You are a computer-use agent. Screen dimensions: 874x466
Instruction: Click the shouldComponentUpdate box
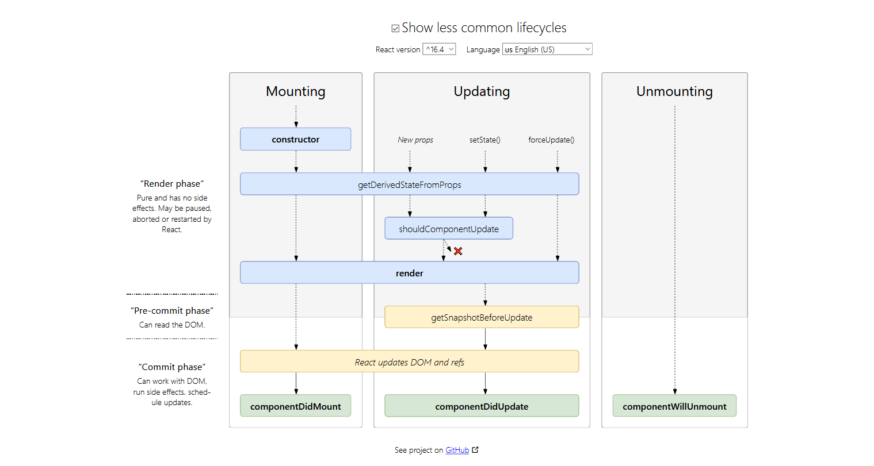point(448,228)
